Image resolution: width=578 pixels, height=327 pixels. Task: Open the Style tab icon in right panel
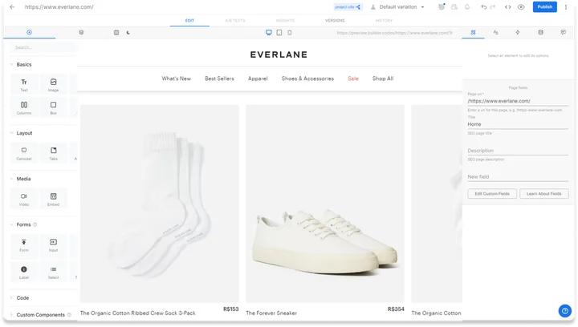click(x=495, y=32)
